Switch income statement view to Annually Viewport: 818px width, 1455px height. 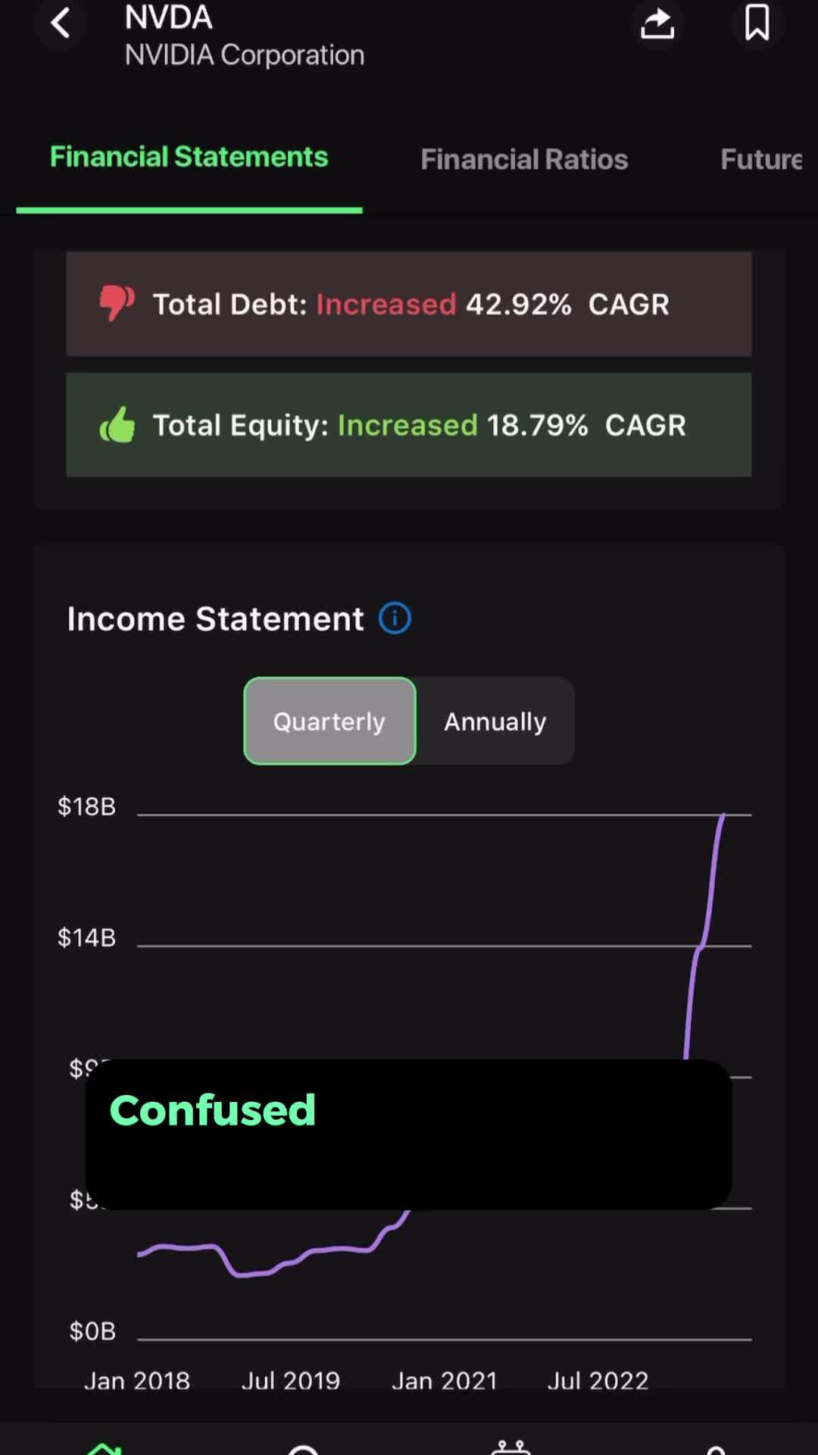495,721
